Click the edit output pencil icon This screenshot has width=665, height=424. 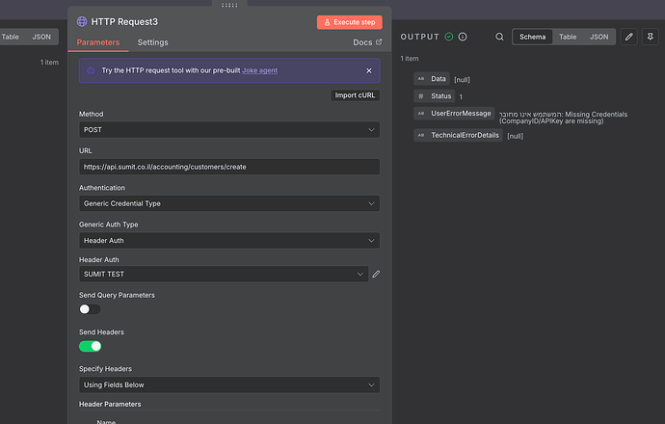[x=629, y=37]
